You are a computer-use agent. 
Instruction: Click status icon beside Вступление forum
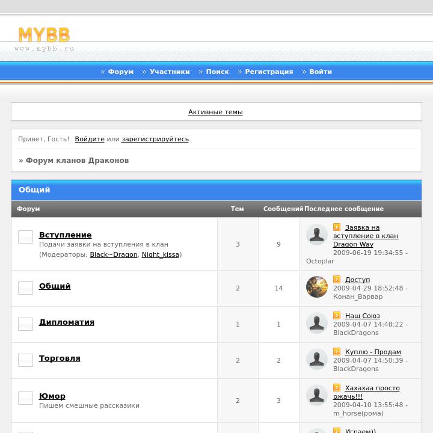click(25, 237)
